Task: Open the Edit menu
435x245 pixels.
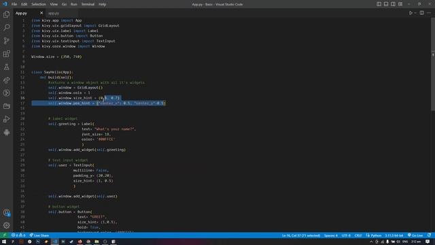Action: (24, 4)
